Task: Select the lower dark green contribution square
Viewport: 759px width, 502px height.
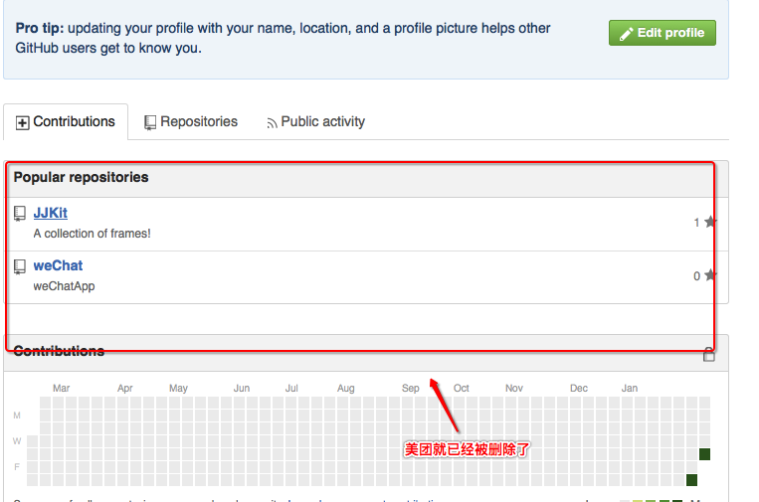Action: pos(691,480)
